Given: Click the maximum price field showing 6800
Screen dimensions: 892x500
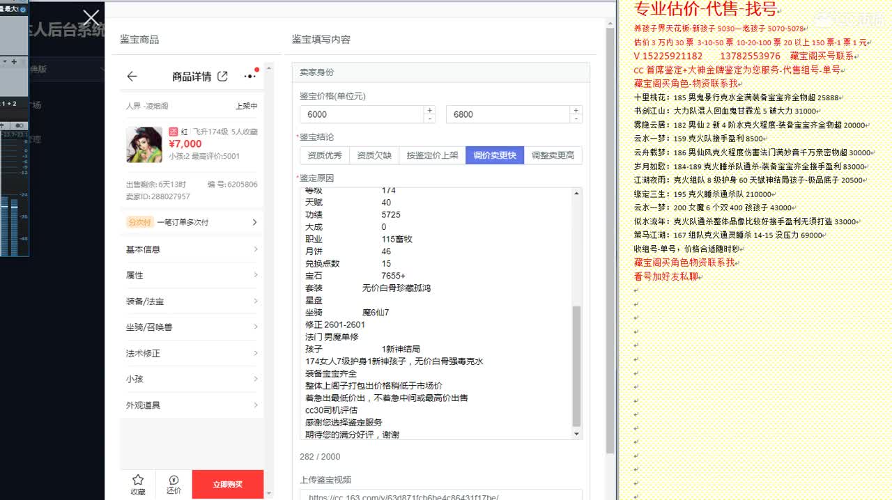Looking at the screenshot, I should pyautogui.click(x=508, y=114).
